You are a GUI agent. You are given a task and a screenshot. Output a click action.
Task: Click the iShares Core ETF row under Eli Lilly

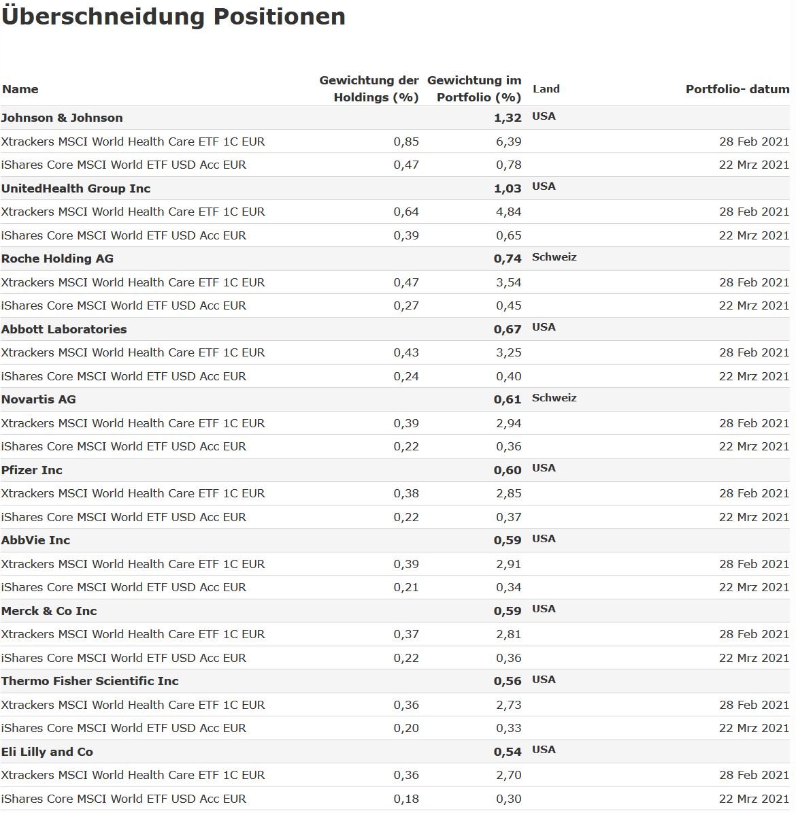click(123, 799)
